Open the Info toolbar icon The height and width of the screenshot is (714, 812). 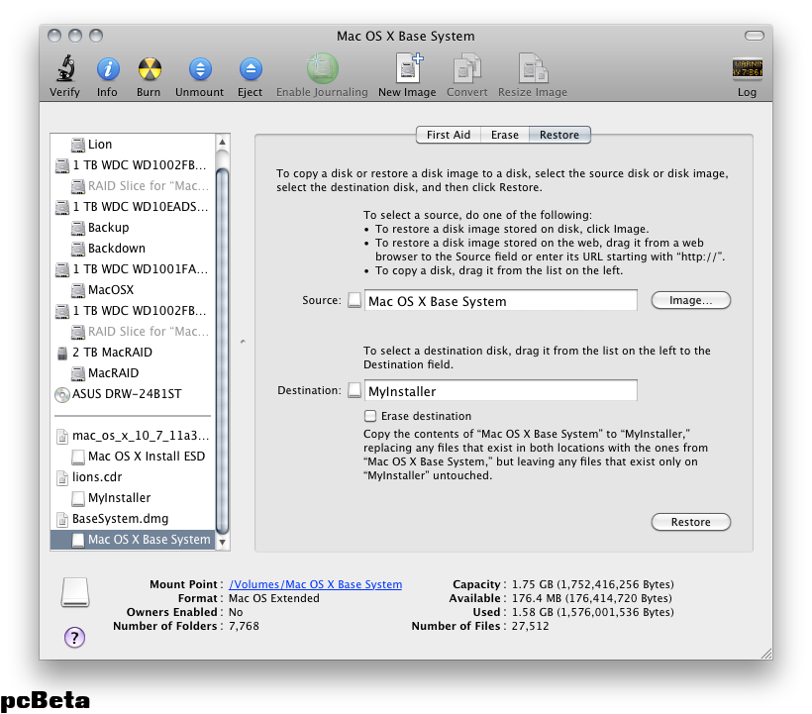coord(108,69)
